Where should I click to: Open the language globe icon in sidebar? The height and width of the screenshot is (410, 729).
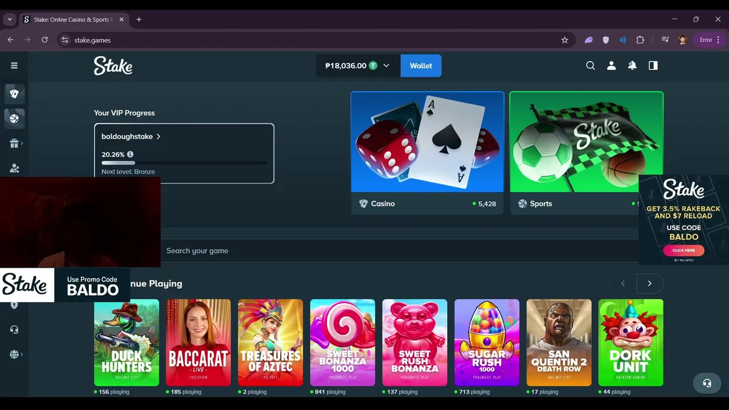pos(14,354)
